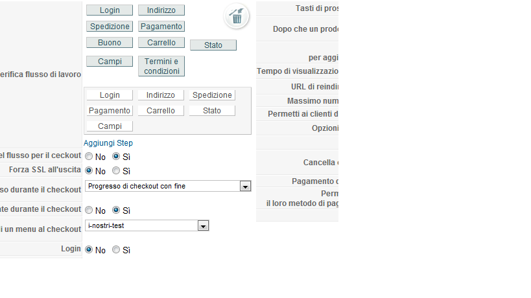Expand the i-nostri-test menu dropdown
Screen dimensions: 531x298
click(x=147, y=225)
